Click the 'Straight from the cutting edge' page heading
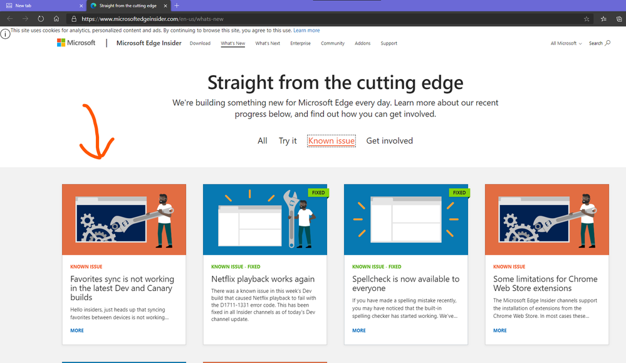 (x=335, y=83)
